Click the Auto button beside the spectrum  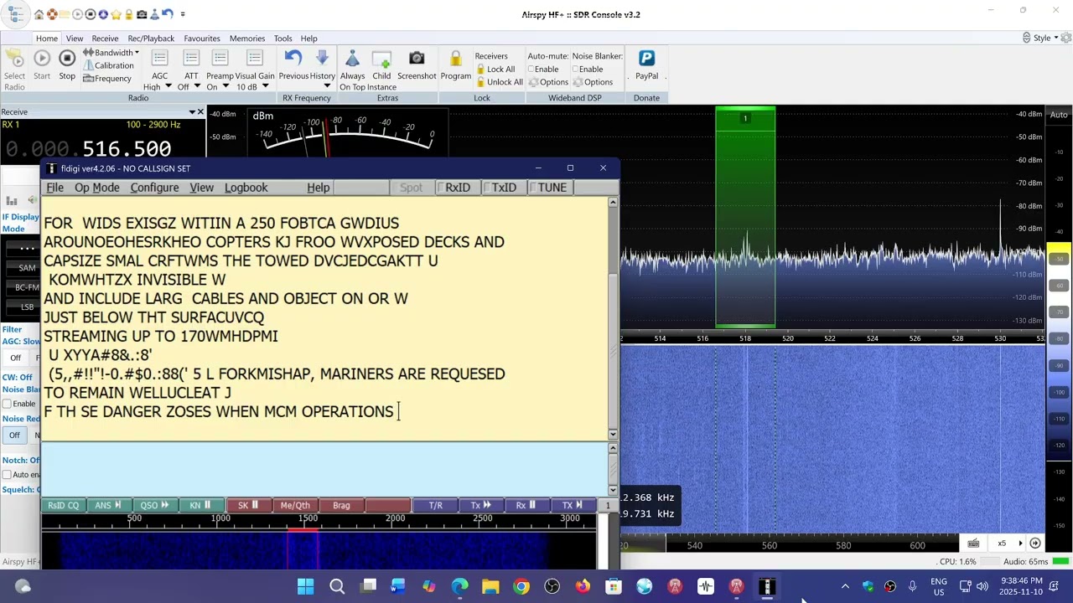(x=1059, y=115)
